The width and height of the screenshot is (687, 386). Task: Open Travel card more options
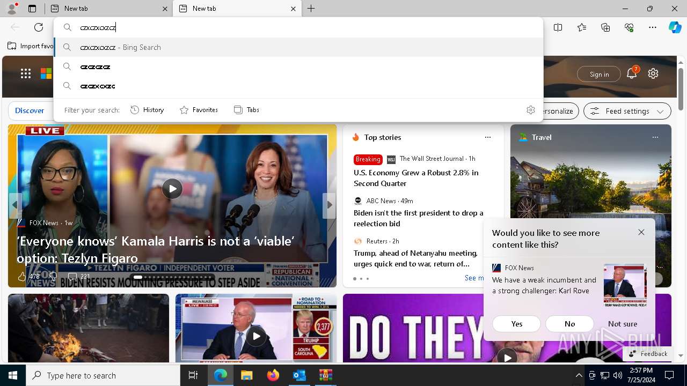[655, 137]
